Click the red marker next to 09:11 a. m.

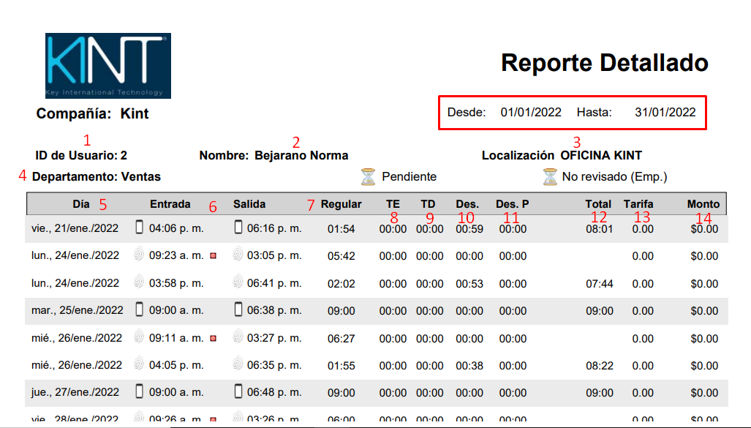click(213, 339)
